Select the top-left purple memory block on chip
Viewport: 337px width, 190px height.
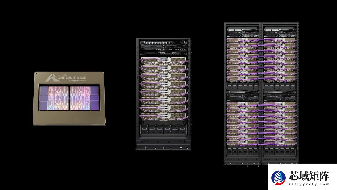pyautogui.click(x=43, y=91)
